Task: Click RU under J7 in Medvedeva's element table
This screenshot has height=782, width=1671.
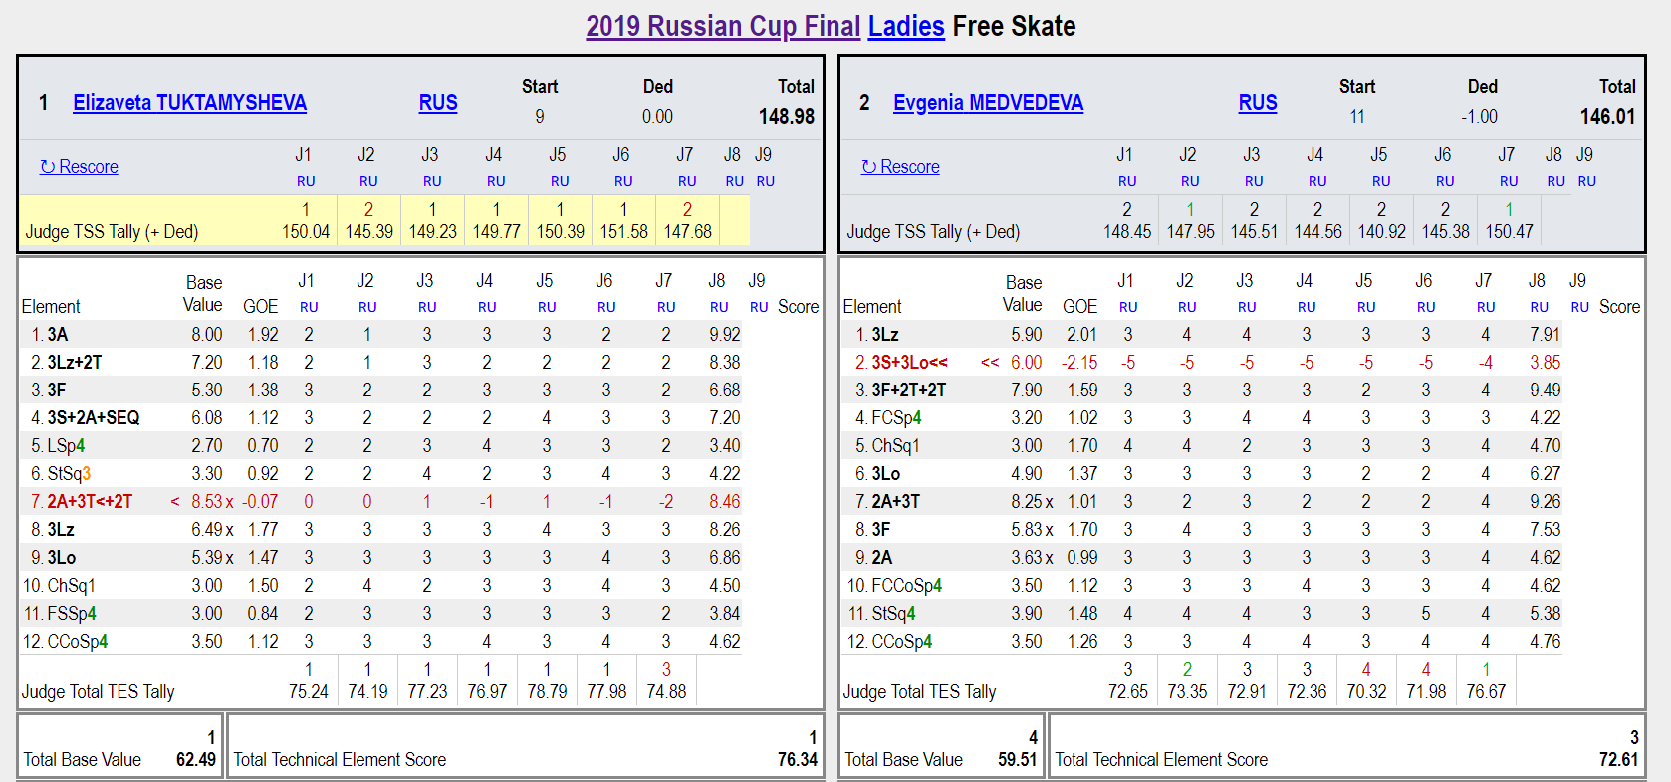Action: (x=1486, y=307)
